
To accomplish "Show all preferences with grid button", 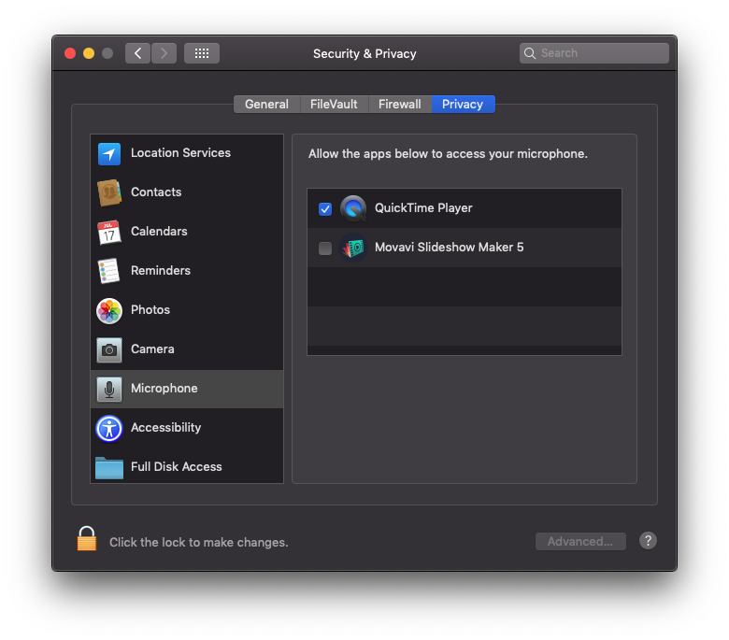I will click(202, 53).
